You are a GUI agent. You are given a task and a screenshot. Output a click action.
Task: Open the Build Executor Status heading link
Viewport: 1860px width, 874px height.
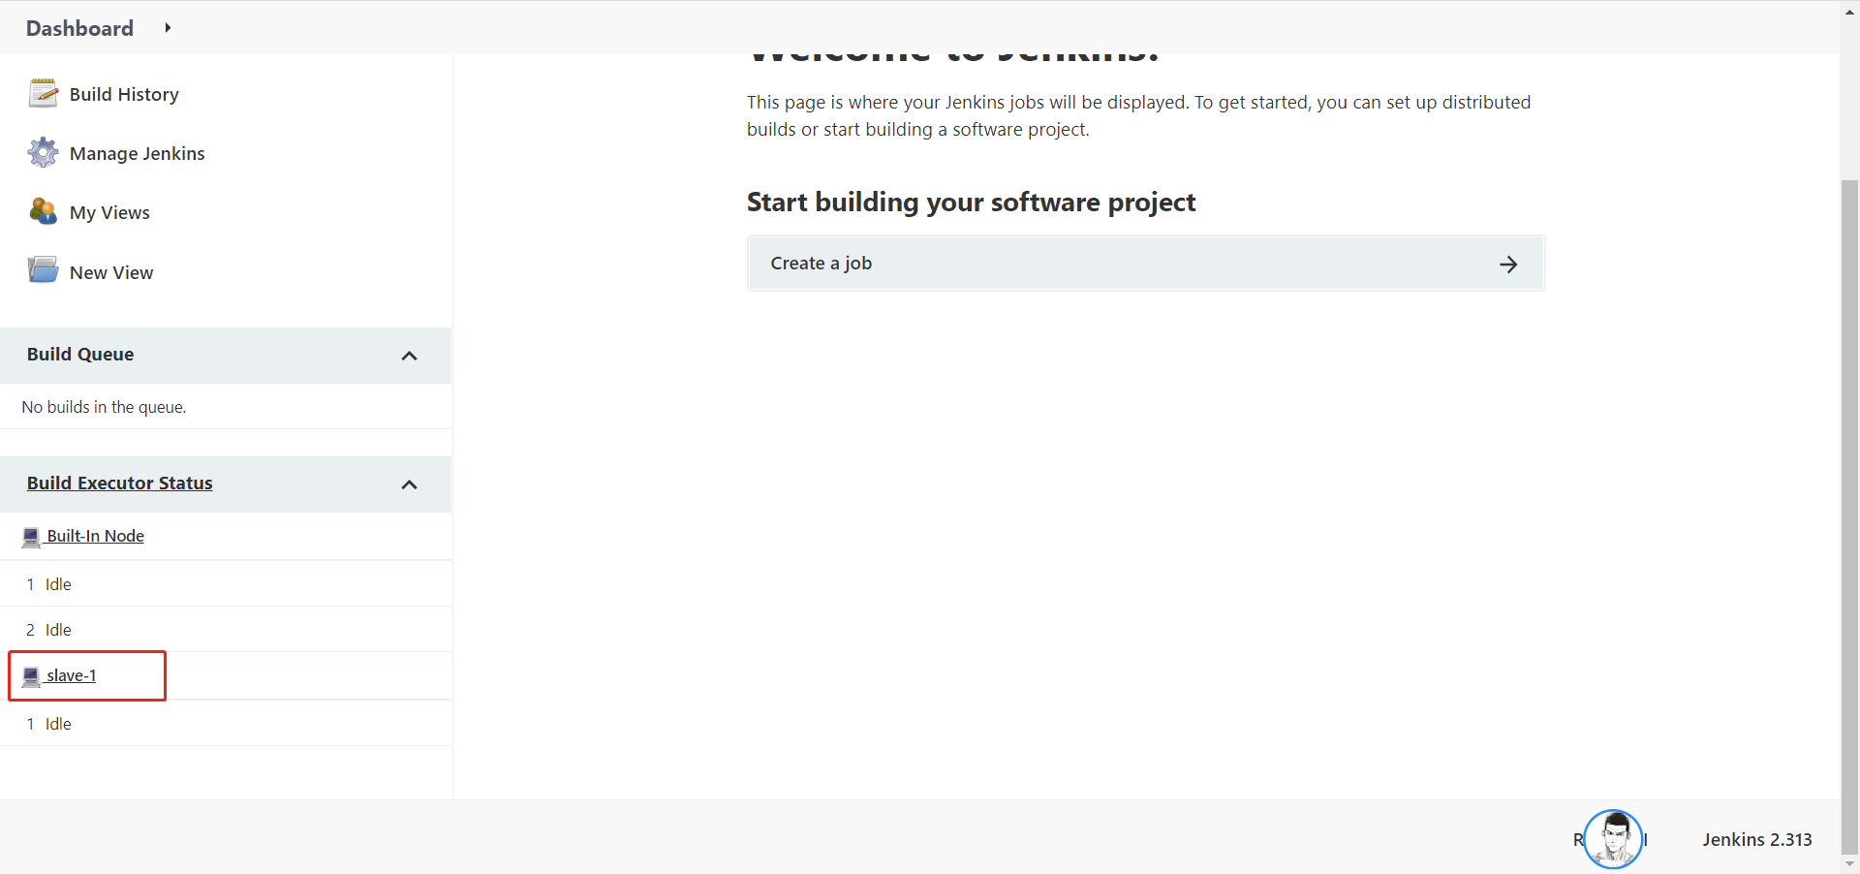pos(119,484)
